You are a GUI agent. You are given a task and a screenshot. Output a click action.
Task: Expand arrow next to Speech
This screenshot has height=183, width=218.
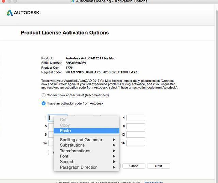pyautogui.click(x=114, y=162)
